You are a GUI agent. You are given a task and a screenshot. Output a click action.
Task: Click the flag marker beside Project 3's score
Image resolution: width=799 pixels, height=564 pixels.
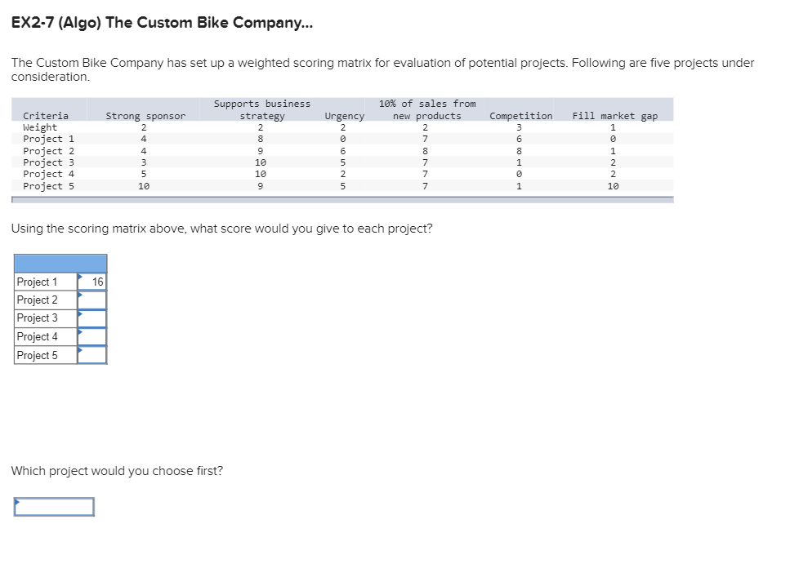[80, 314]
